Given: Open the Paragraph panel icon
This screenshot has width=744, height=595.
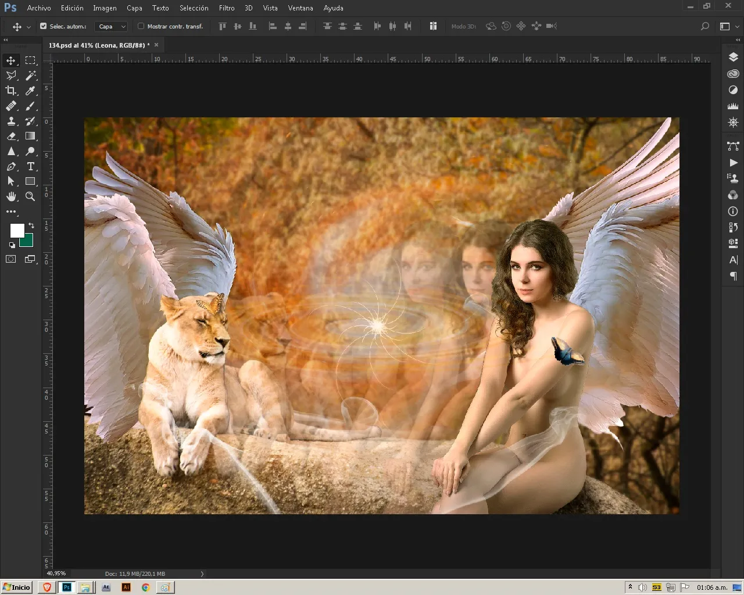Looking at the screenshot, I should pyautogui.click(x=733, y=276).
